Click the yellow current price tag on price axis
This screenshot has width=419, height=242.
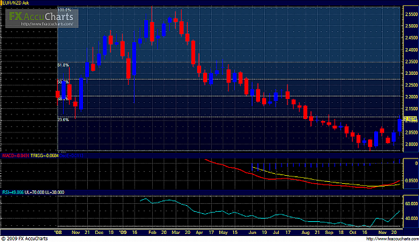[411, 119]
